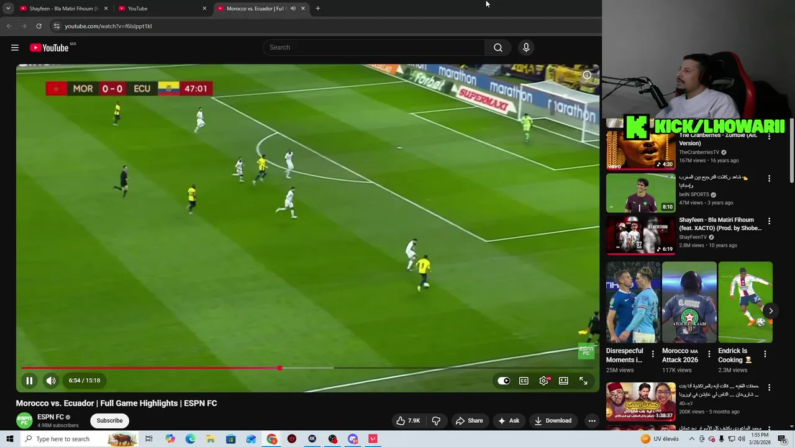Toggle theater mode view
This screenshot has width=795, height=447.
(563, 381)
